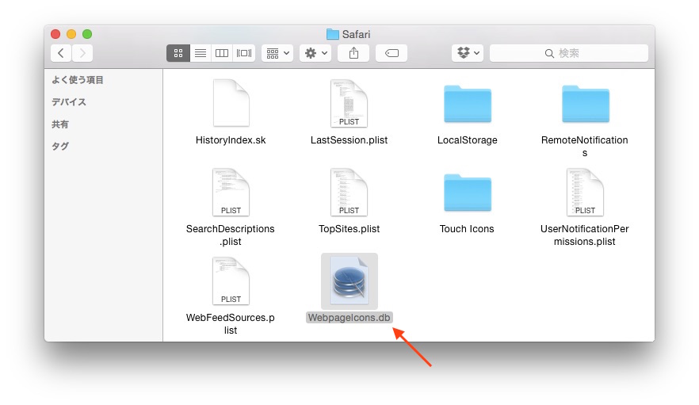Select the 共有 sidebar heading
Screen dimensions: 699x405
[60, 124]
